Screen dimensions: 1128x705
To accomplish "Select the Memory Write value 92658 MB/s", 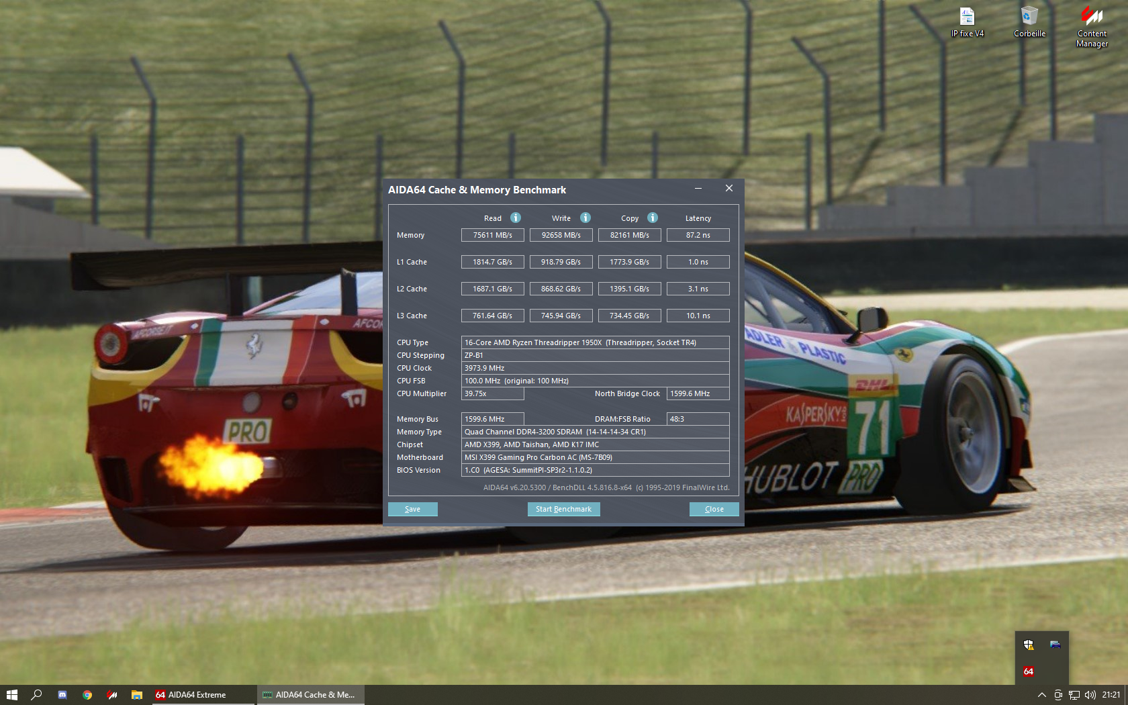I will 561,235.
